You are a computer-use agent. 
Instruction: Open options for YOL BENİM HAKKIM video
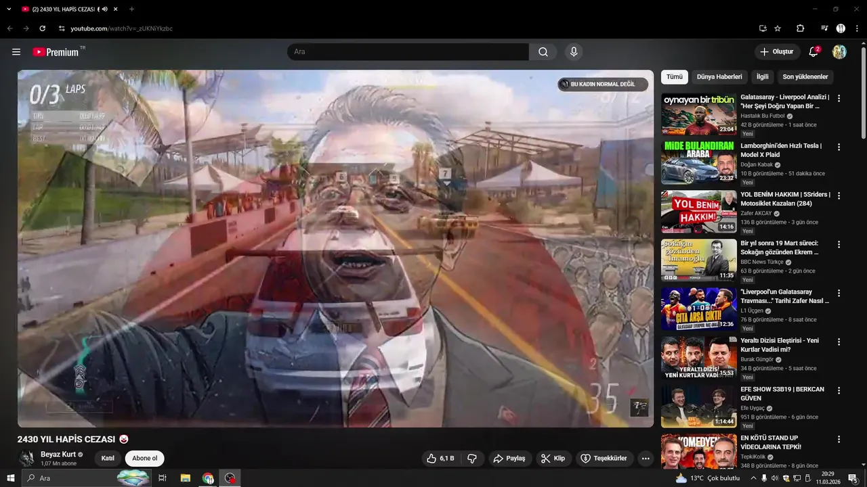839,195
